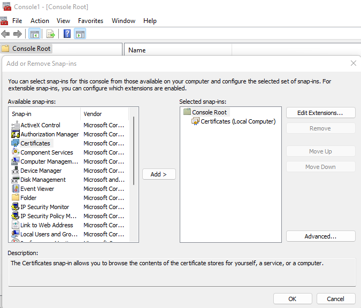Click the Local Users and Groups icon
The width and height of the screenshot is (361, 308).
point(15,234)
